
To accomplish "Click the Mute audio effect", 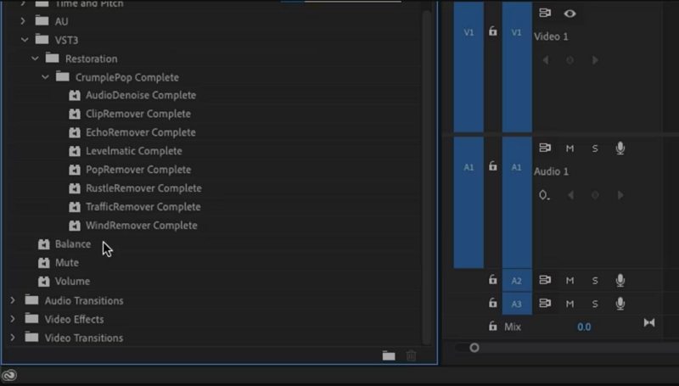I will tap(67, 263).
